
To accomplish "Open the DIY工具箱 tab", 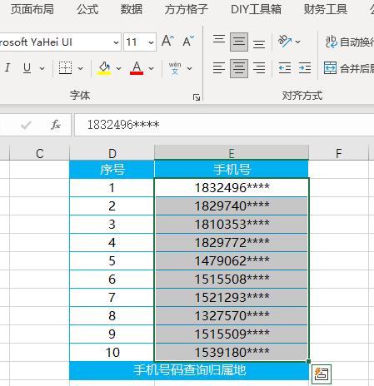I will 256,9.
